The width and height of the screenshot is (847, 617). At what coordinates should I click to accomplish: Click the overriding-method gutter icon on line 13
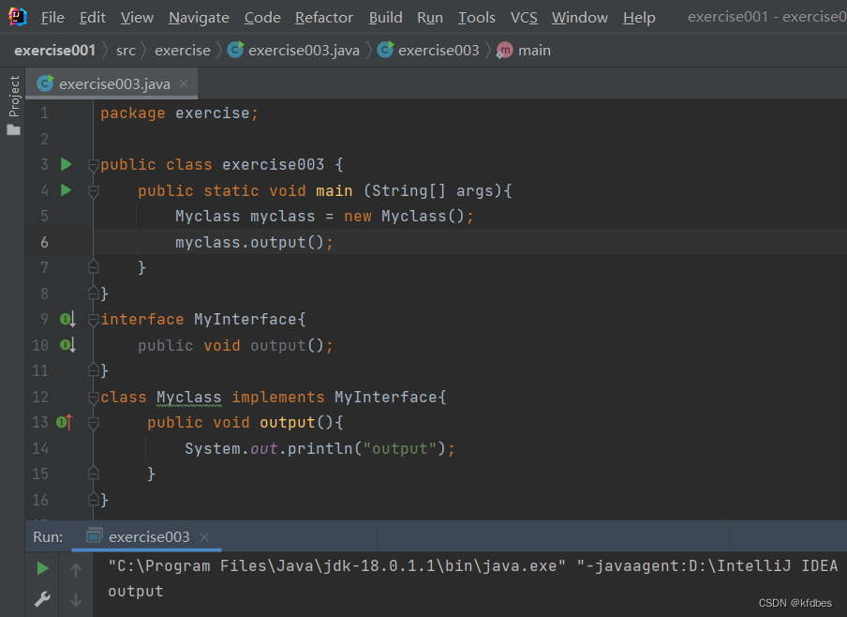point(64,423)
